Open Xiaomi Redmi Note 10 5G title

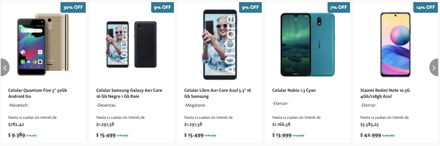385,93
